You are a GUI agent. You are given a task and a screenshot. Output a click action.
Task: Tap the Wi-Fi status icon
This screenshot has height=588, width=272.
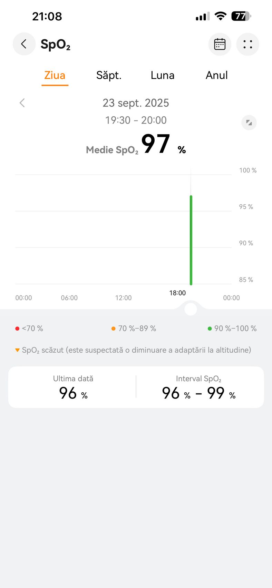point(220,16)
